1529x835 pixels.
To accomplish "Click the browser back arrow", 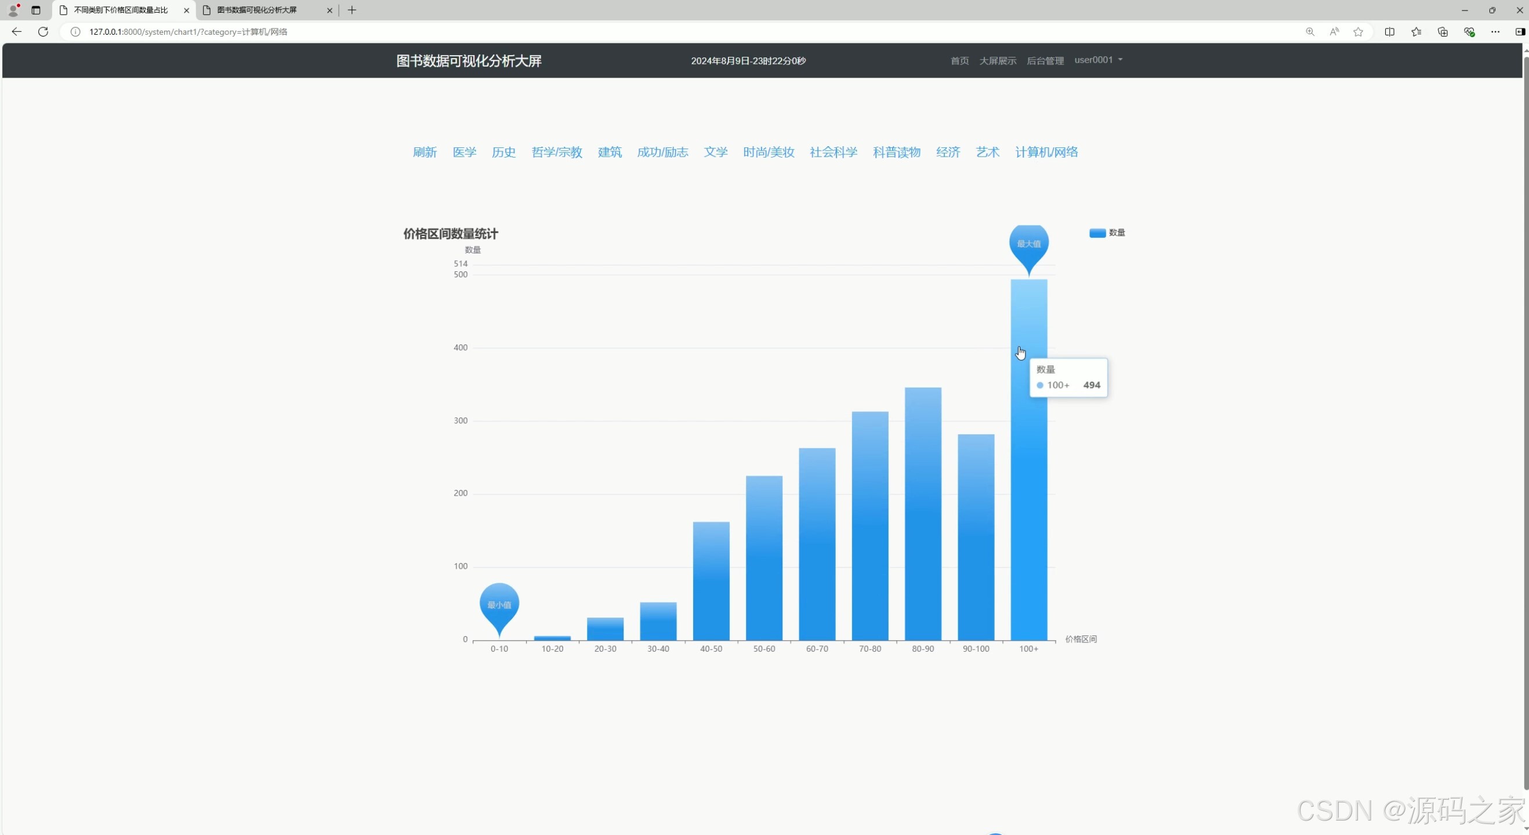I will click(17, 31).
